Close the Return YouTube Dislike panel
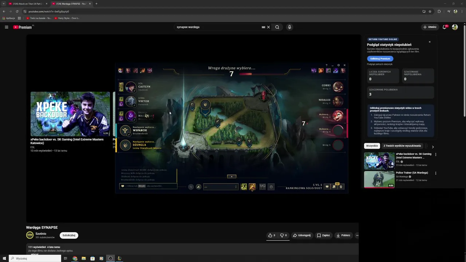The height and width of the screenshot is (262, 466). 430,42
